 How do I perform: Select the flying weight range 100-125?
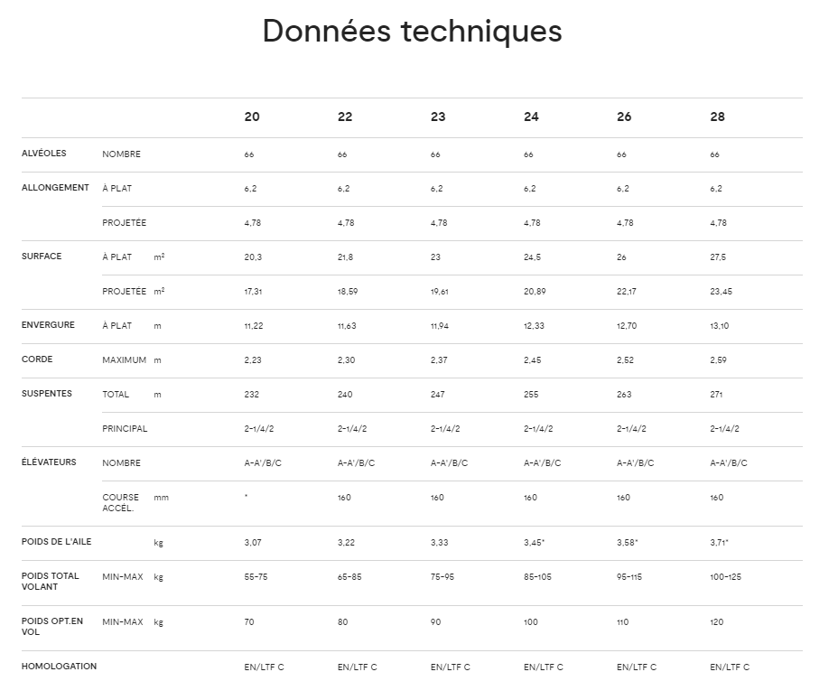point(726,576)
